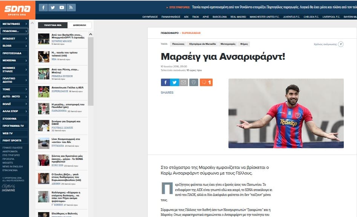357x217 pixels.
Task: Open the WIDGETS footer link
Action: pos(8,163)
